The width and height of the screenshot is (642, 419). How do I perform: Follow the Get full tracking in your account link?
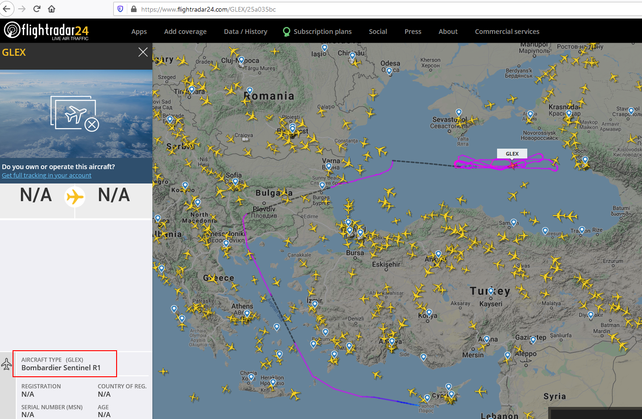pos(46,176)
